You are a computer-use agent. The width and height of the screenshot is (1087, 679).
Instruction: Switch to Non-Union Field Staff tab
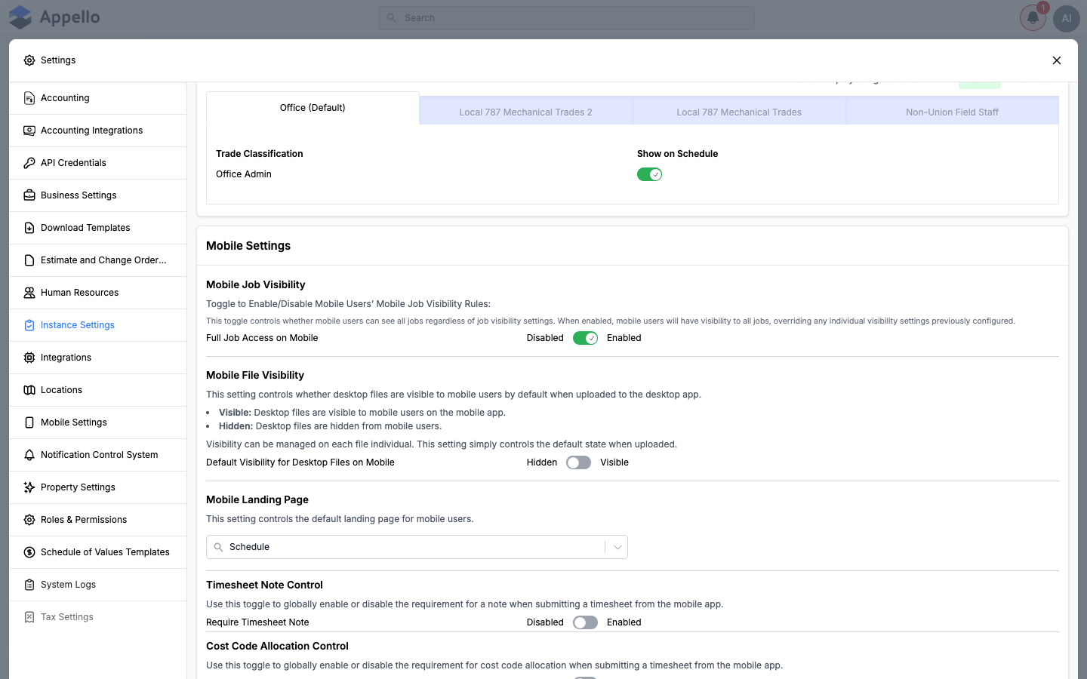tap(952, 112)
